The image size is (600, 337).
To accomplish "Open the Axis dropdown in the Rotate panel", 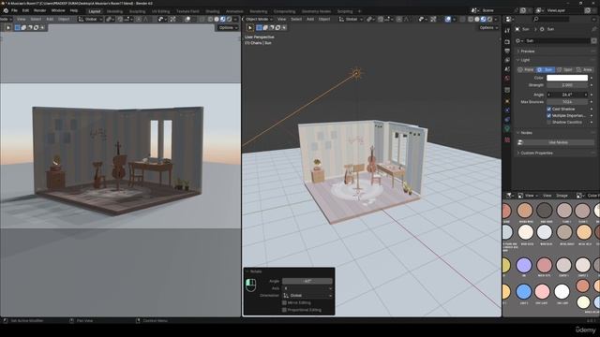I will pyautogui.click(x=307, y=288).
